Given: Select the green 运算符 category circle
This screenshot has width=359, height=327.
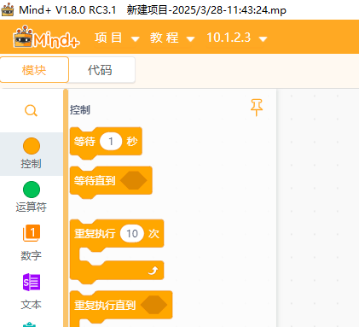Looking at the screenshot, I should click(x=32, y=190).
